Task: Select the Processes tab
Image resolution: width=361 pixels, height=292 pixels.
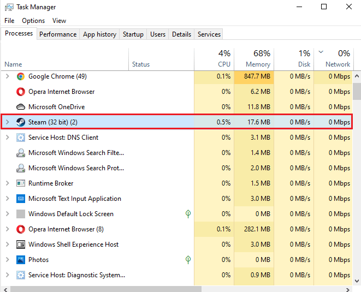Action: pos(19,34)
